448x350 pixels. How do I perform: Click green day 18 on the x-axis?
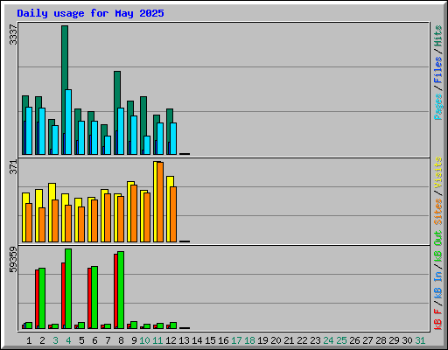249,340
